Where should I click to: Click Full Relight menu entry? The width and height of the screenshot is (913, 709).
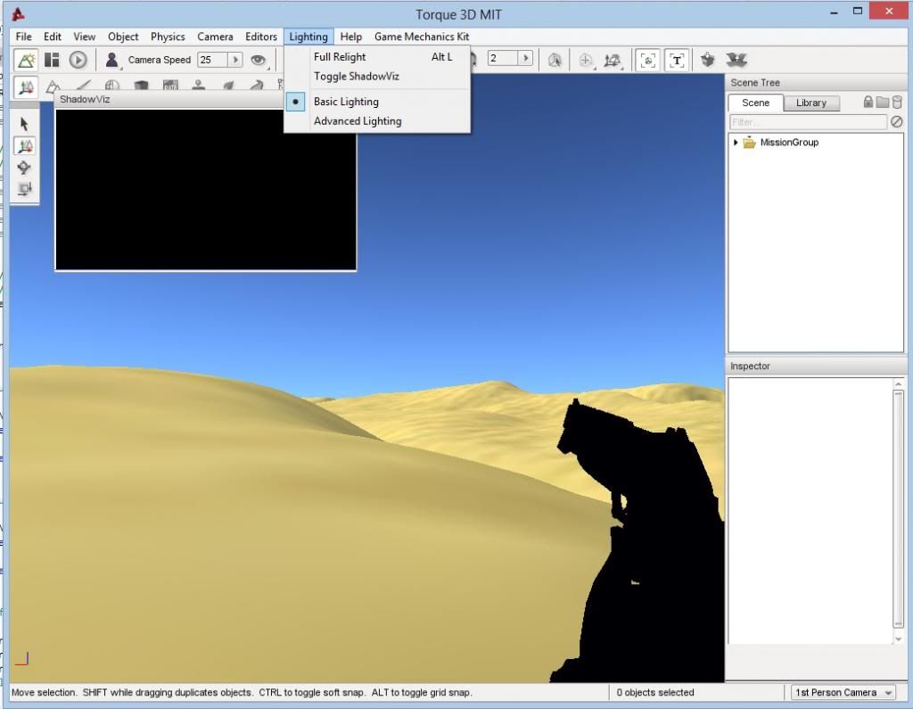pyautogui.click(x=340, y=57)
